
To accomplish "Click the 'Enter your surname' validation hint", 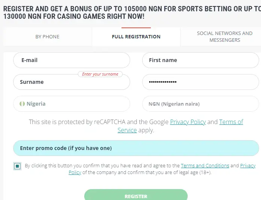I will point(100,74).
